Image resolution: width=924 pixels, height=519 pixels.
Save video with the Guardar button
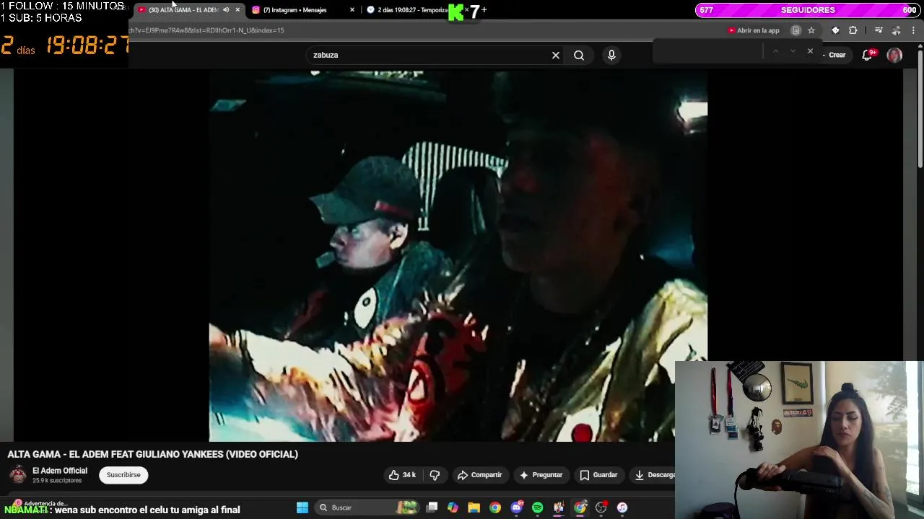[x=598, y=475]
